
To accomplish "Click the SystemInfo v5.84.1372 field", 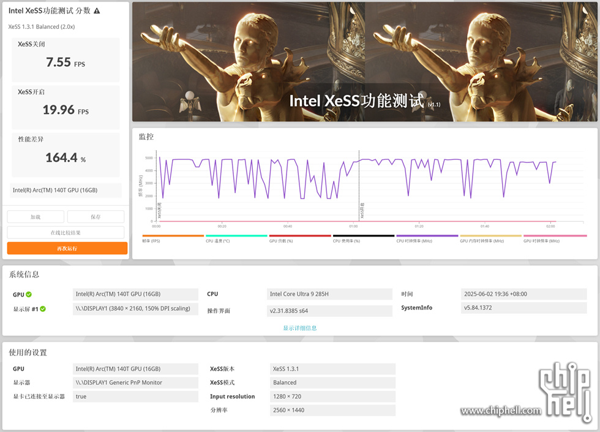I will point(524,308).
